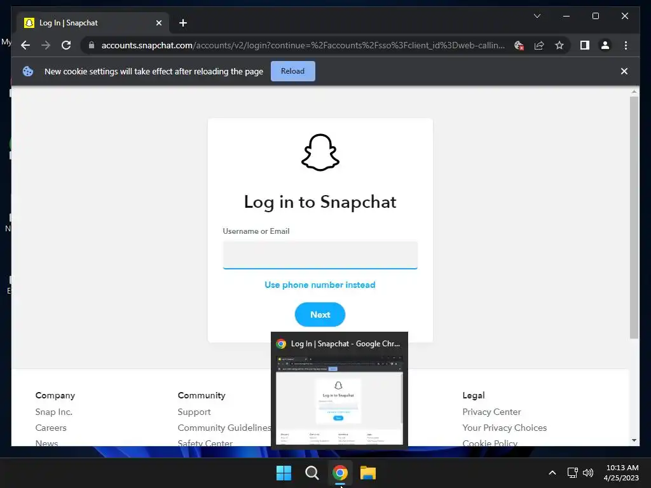Screen dimensions: 651x488
Task: Click the browser forward arrow
Action: [46, 45]
